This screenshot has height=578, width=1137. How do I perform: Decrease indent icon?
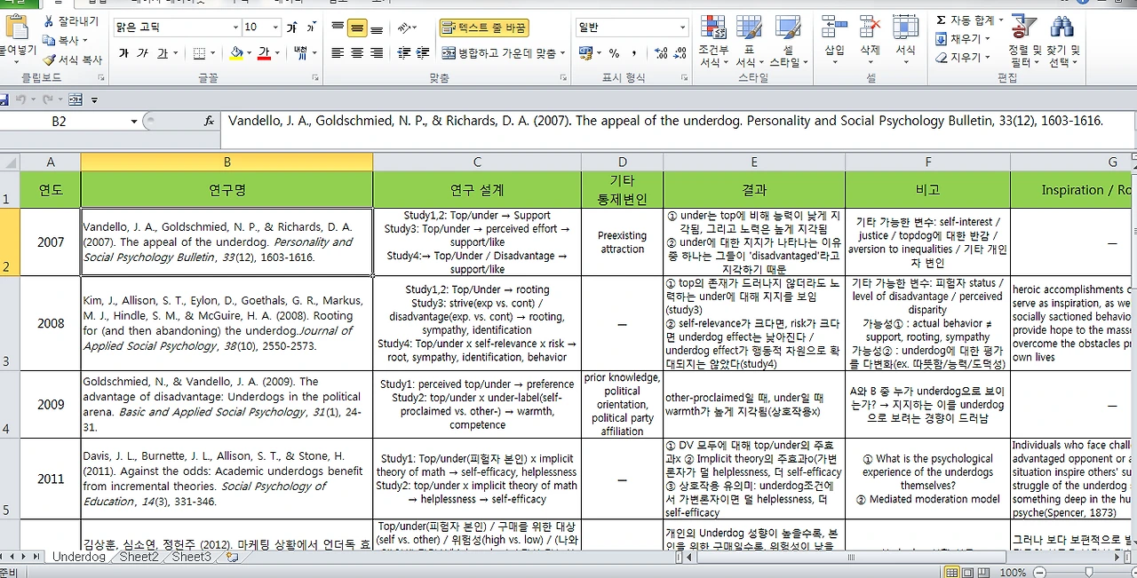(x=405, y=53)
